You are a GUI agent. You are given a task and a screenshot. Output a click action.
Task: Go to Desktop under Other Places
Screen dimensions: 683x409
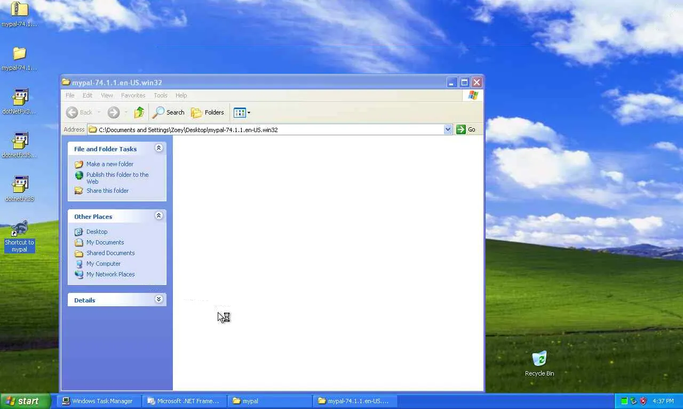pyautogui.click(x=97, y=232)
